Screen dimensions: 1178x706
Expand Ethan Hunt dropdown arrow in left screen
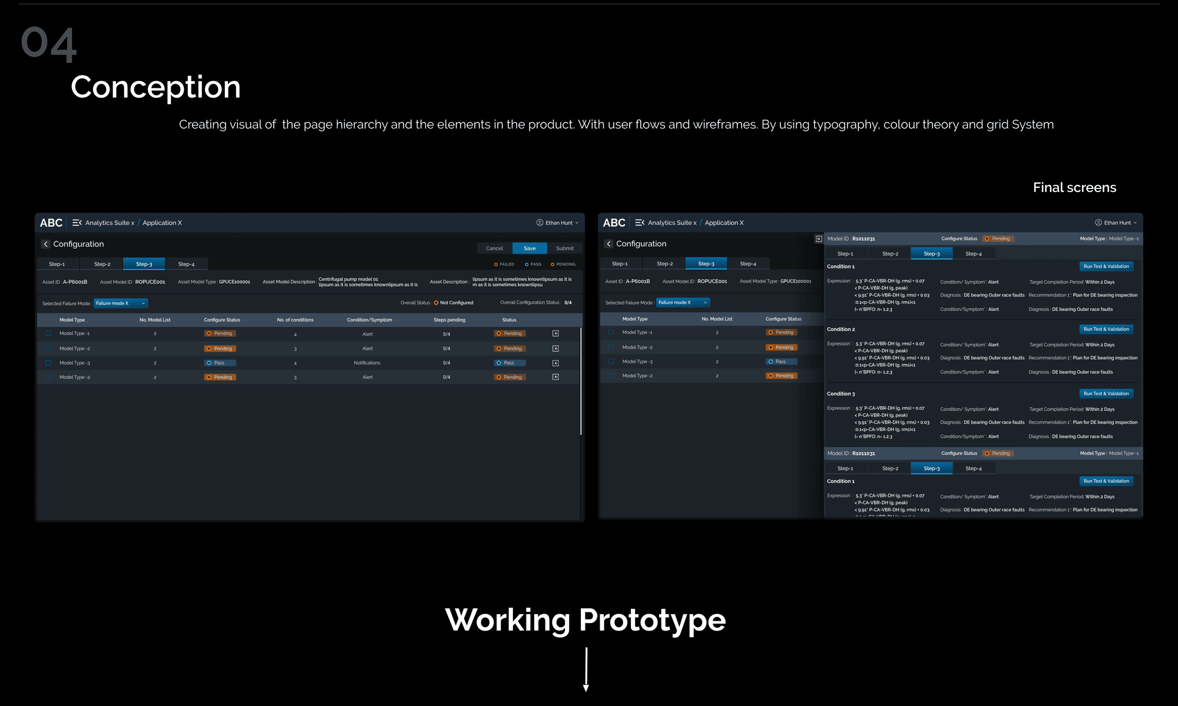click(x=577, y=223)
